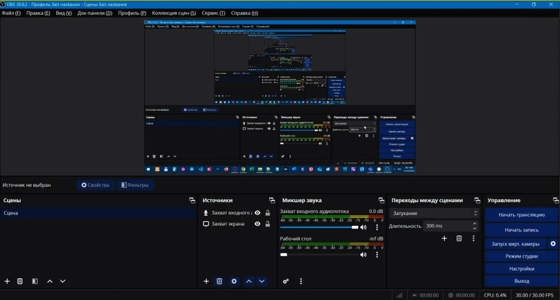Select Сцена in scenes list

[x=98, y=213]
